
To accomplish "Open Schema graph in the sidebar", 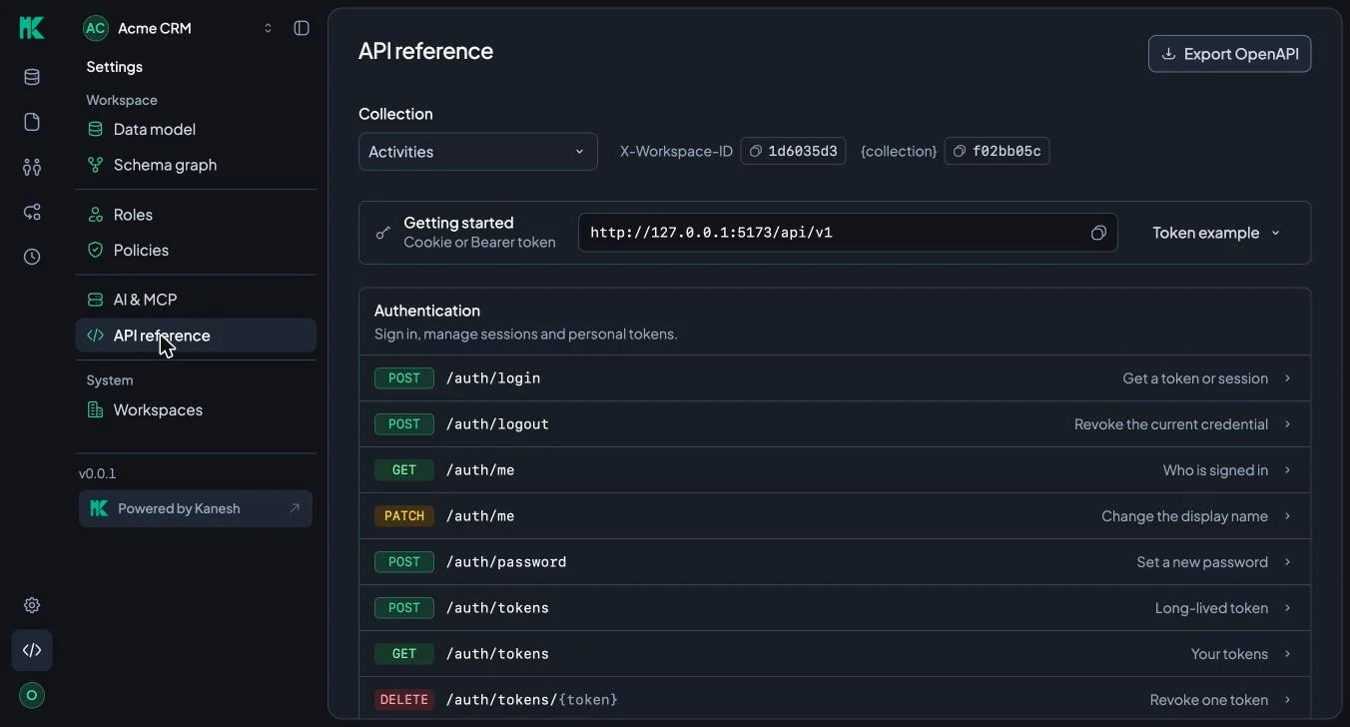I will [196, 165].
